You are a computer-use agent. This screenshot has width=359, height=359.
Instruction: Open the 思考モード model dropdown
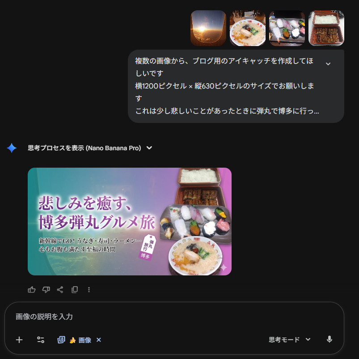coord(289,339)
